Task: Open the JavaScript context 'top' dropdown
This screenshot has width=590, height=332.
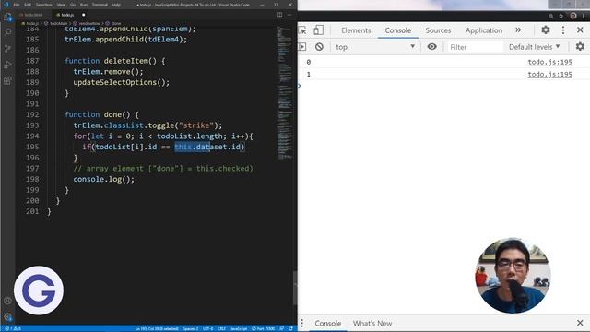Action: pos(375,47)
